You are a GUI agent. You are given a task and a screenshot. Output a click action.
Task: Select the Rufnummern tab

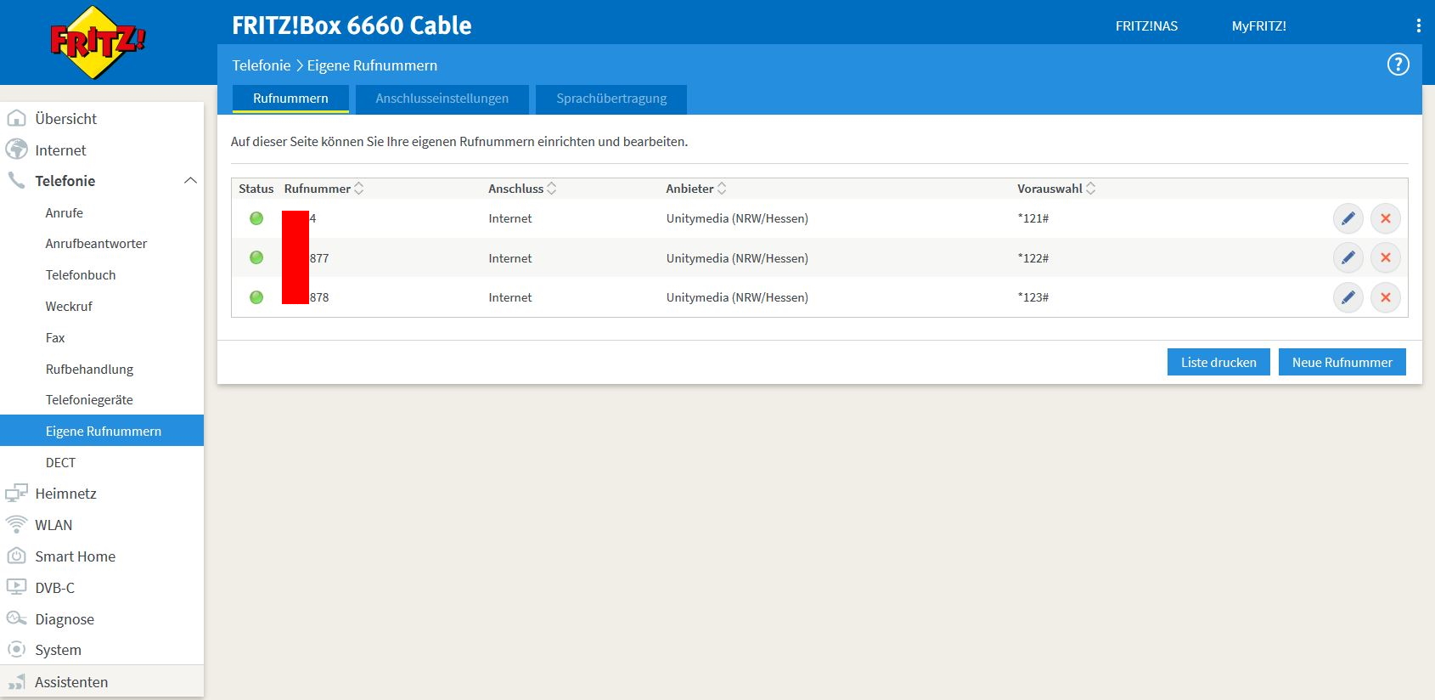pos(290,99)
